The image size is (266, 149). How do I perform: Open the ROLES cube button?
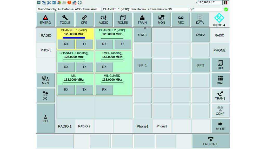pyautogui.click(x=123, y=20)
